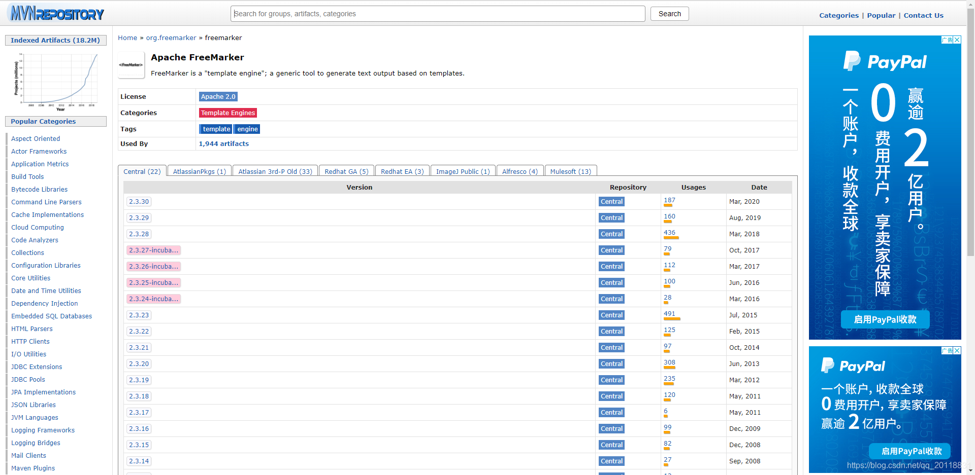Focus the artifact search field

[438, 14]
